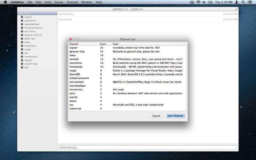Click the clock showing Thu 2:56 PM
Image resolution: width=256 pixels, height=160 pixels.
click(x=224, y=2)
